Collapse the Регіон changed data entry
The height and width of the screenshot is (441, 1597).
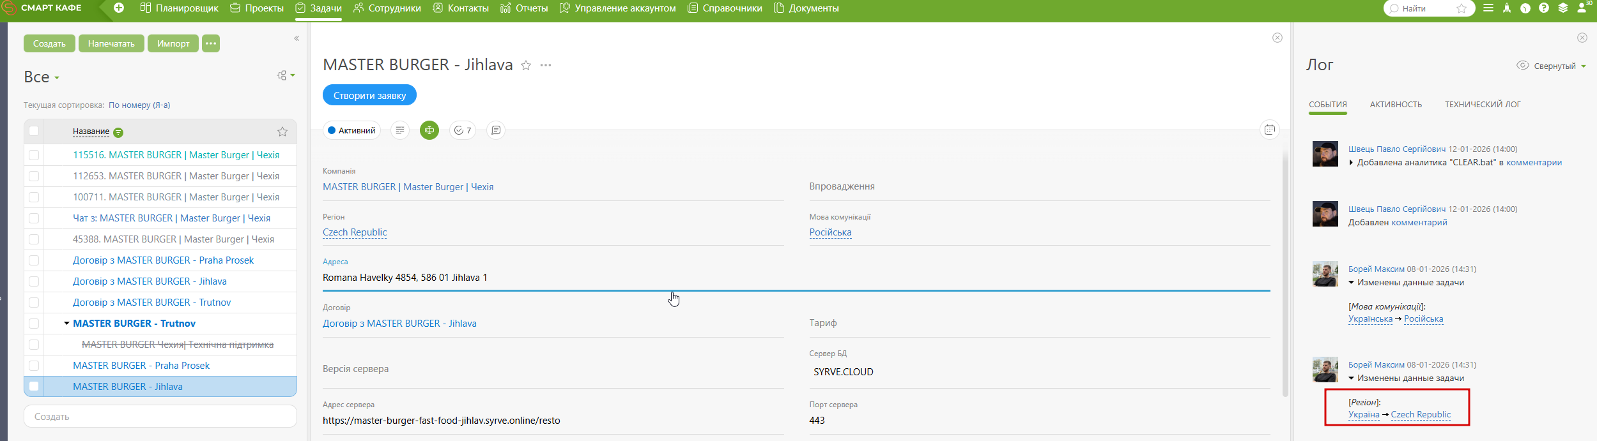click(x=1352, y=378)
